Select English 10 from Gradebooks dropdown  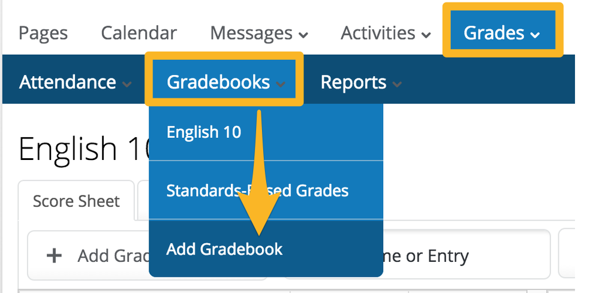(266, 132)
